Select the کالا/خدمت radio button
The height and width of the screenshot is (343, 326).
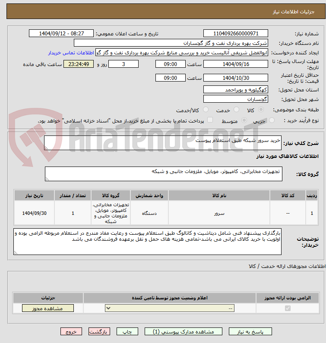point(206,110)
